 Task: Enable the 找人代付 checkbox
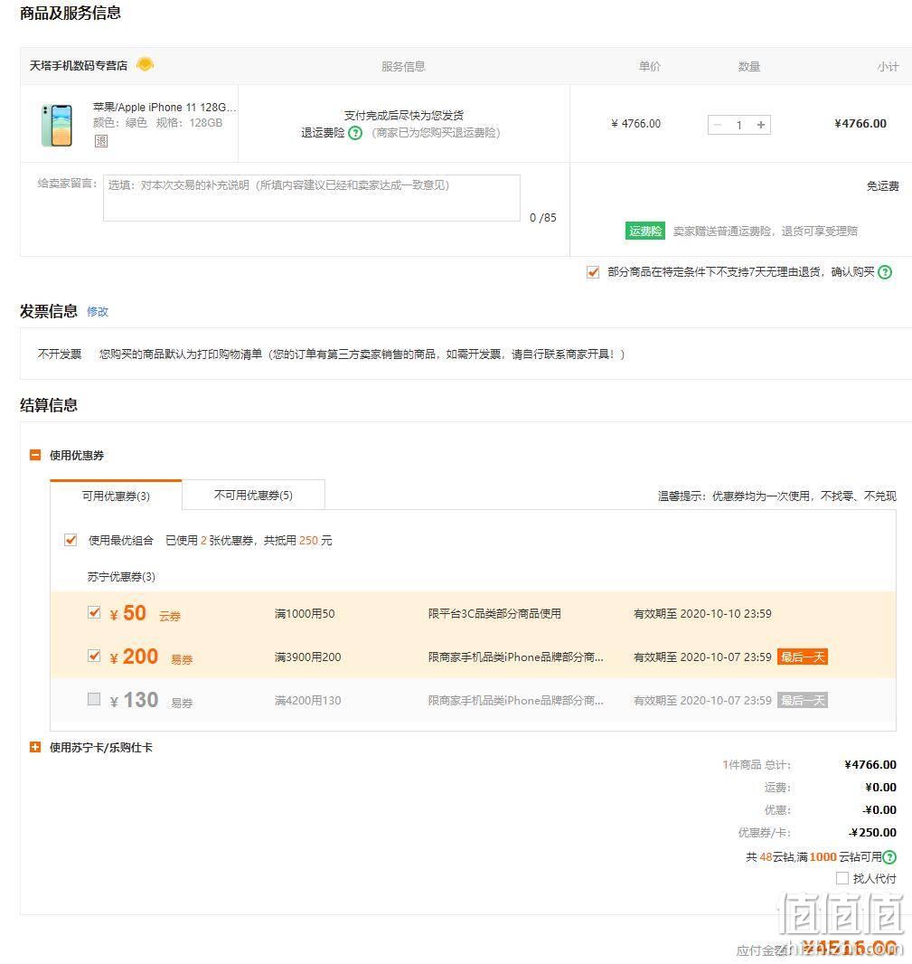tap(841, 879)
